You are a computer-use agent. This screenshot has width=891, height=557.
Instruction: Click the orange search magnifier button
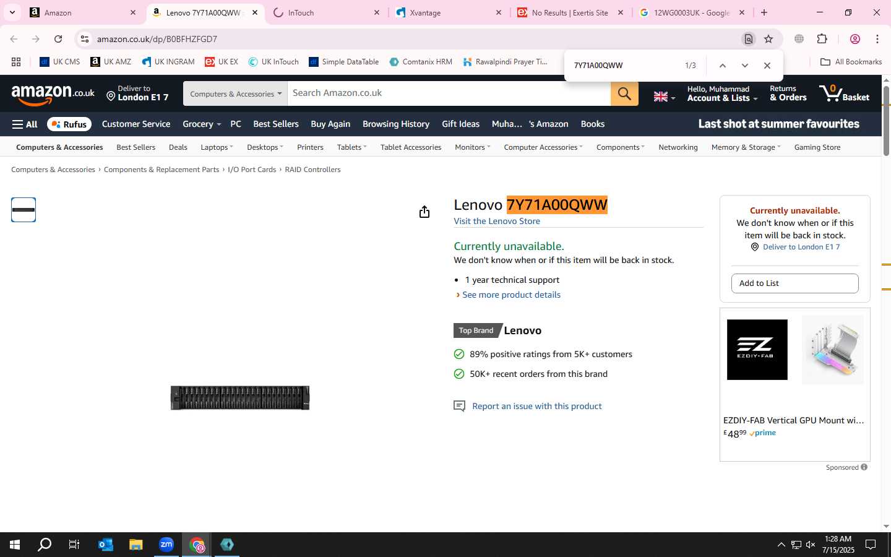(624, 93)
